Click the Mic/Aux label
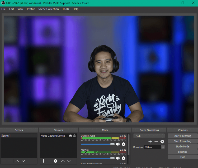This screenshot has height=168, width=198. [85, 150]
